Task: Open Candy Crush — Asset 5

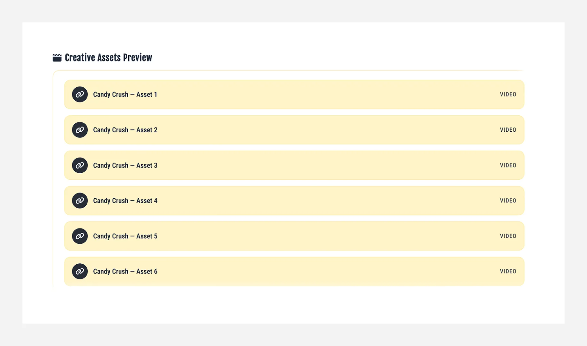Action: [x=125, y=236]
